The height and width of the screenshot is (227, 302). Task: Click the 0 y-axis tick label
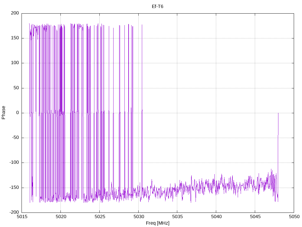(x=18, y=113)
